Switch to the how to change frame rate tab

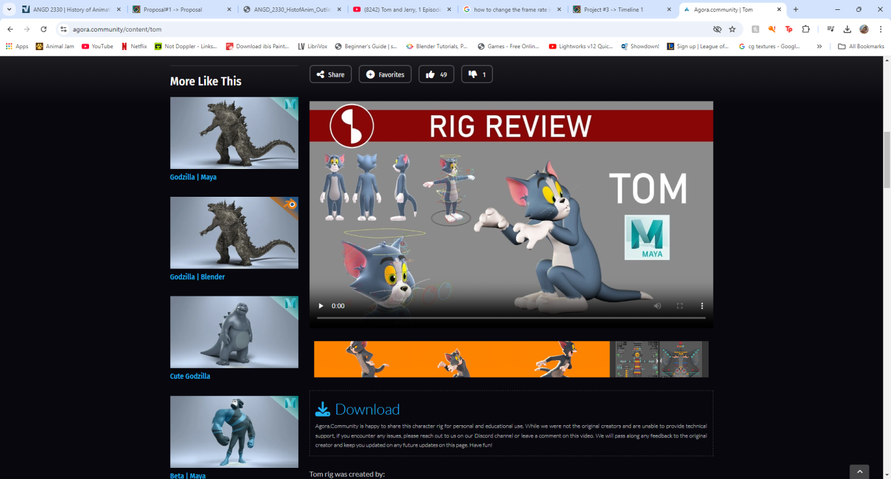[x=514, y=10]
